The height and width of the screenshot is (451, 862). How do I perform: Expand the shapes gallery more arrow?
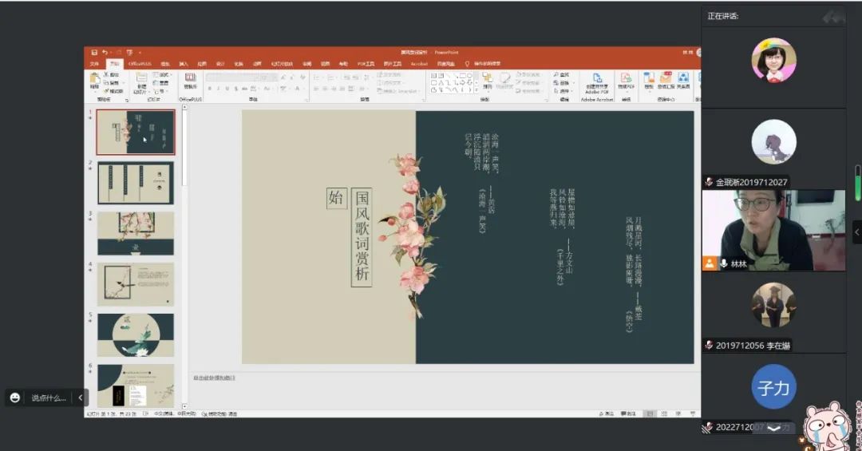click(x=475, y=90)
